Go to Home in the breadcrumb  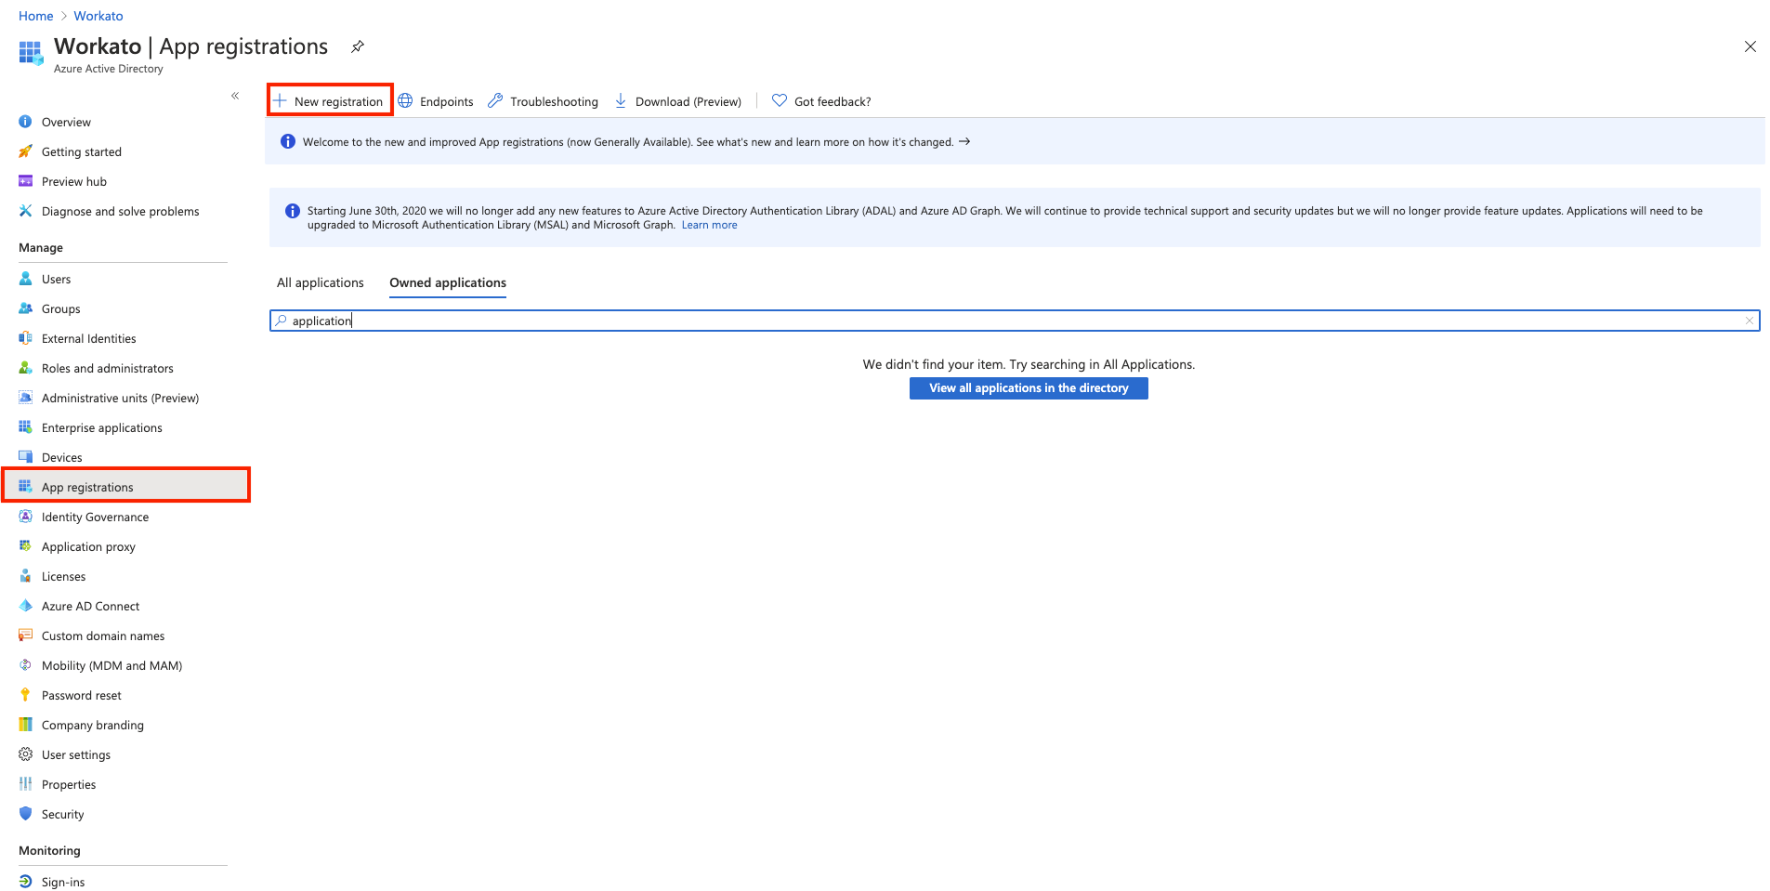click(x=35, y=16)
